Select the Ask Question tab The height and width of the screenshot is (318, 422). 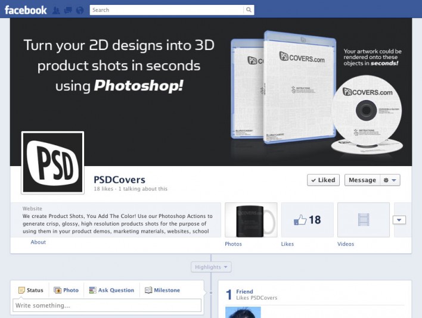point(111,290)
